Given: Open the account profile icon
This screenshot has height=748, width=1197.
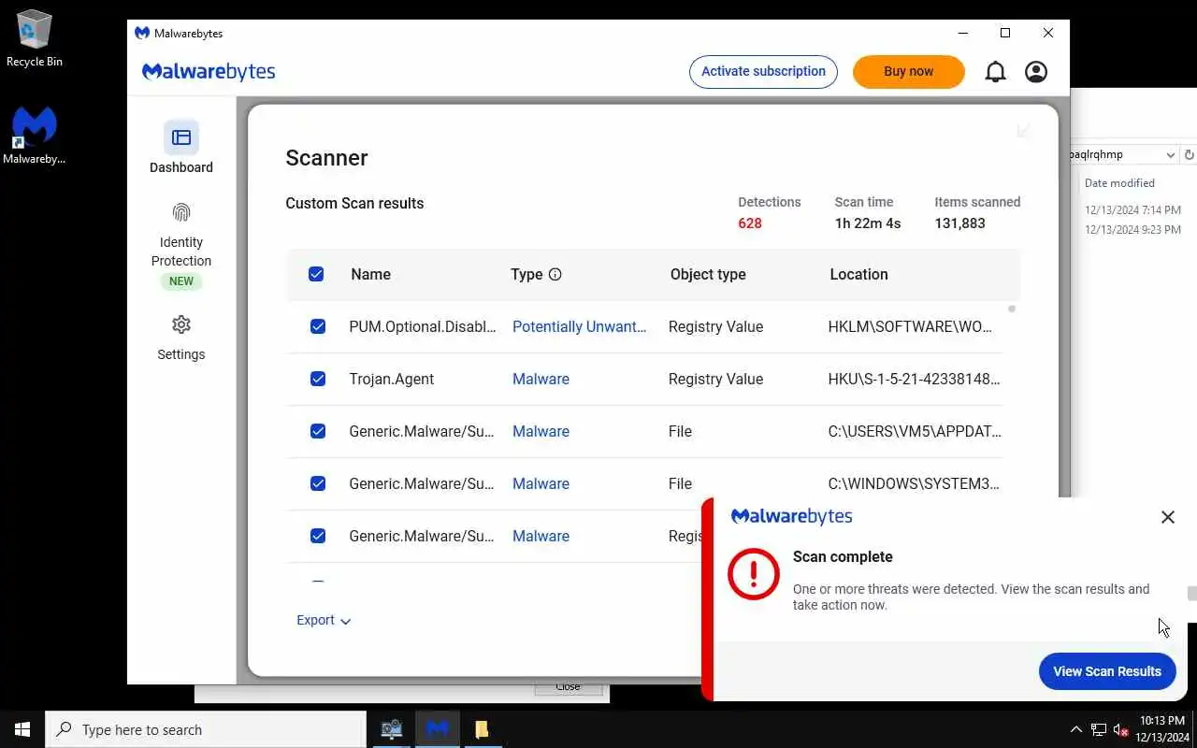Looking at the screenshot, I should 1036,72.
